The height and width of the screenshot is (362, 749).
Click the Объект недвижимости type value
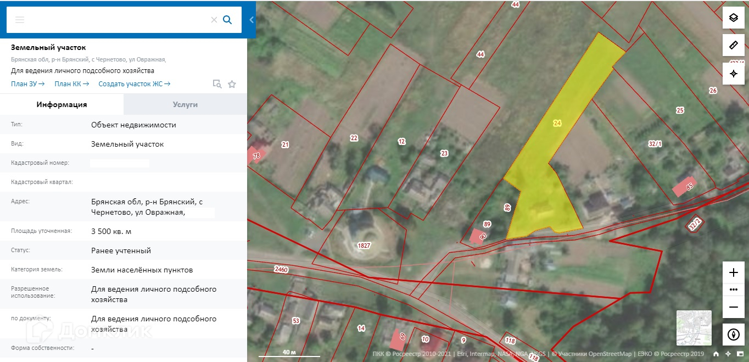coord(133,125)
